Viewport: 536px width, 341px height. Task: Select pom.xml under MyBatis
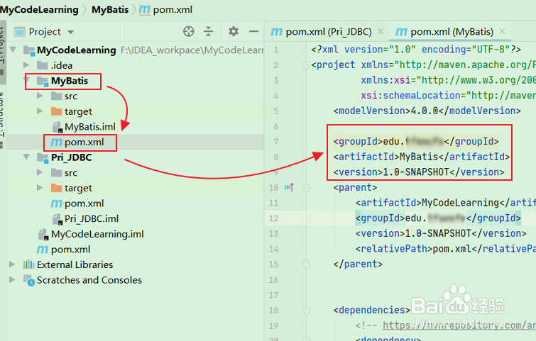(84, 142)
